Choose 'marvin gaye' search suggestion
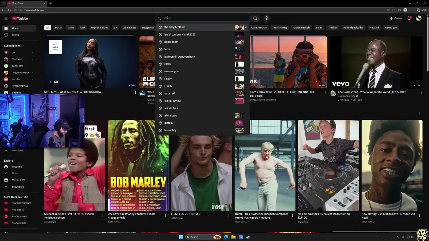The height and width of the screenshot is (241, 429). (203, 71)
